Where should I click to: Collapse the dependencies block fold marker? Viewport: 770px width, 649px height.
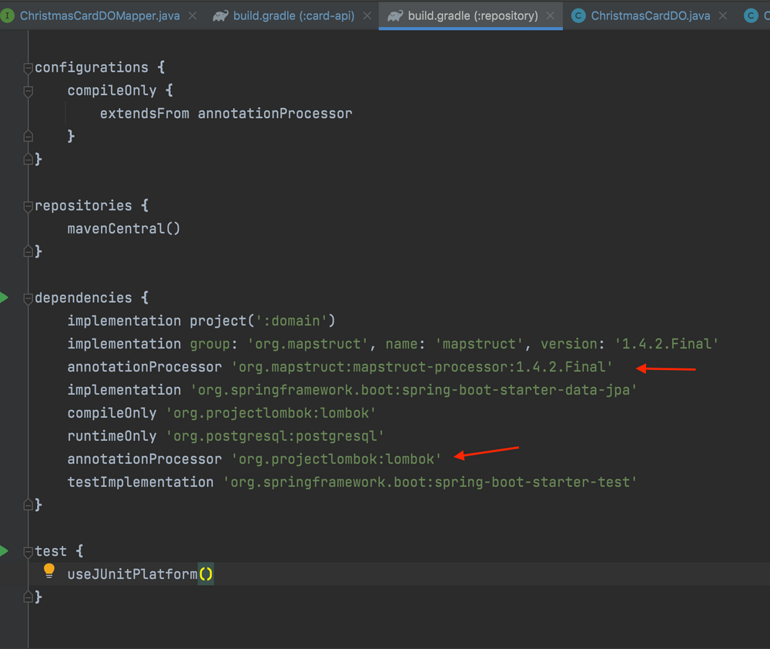pos(27,297)
